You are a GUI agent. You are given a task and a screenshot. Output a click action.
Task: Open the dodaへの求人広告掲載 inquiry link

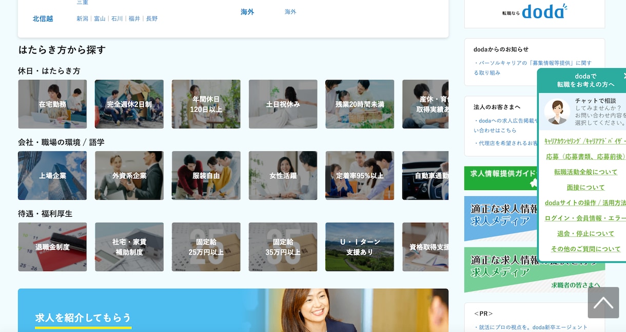(x=505, y=126)
